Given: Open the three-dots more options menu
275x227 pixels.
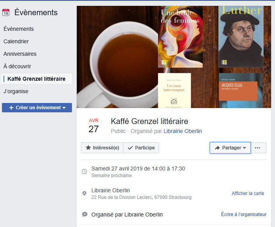Looking at the screenshot, I should pyautogui.click(x=259, y=148).
